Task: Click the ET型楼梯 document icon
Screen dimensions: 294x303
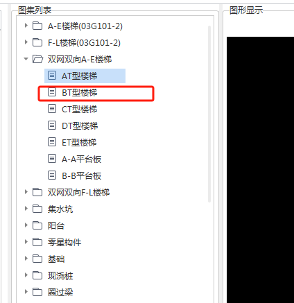Action: (52, 142)
